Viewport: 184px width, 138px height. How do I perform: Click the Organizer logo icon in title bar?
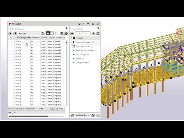click(x=10, y=24)
